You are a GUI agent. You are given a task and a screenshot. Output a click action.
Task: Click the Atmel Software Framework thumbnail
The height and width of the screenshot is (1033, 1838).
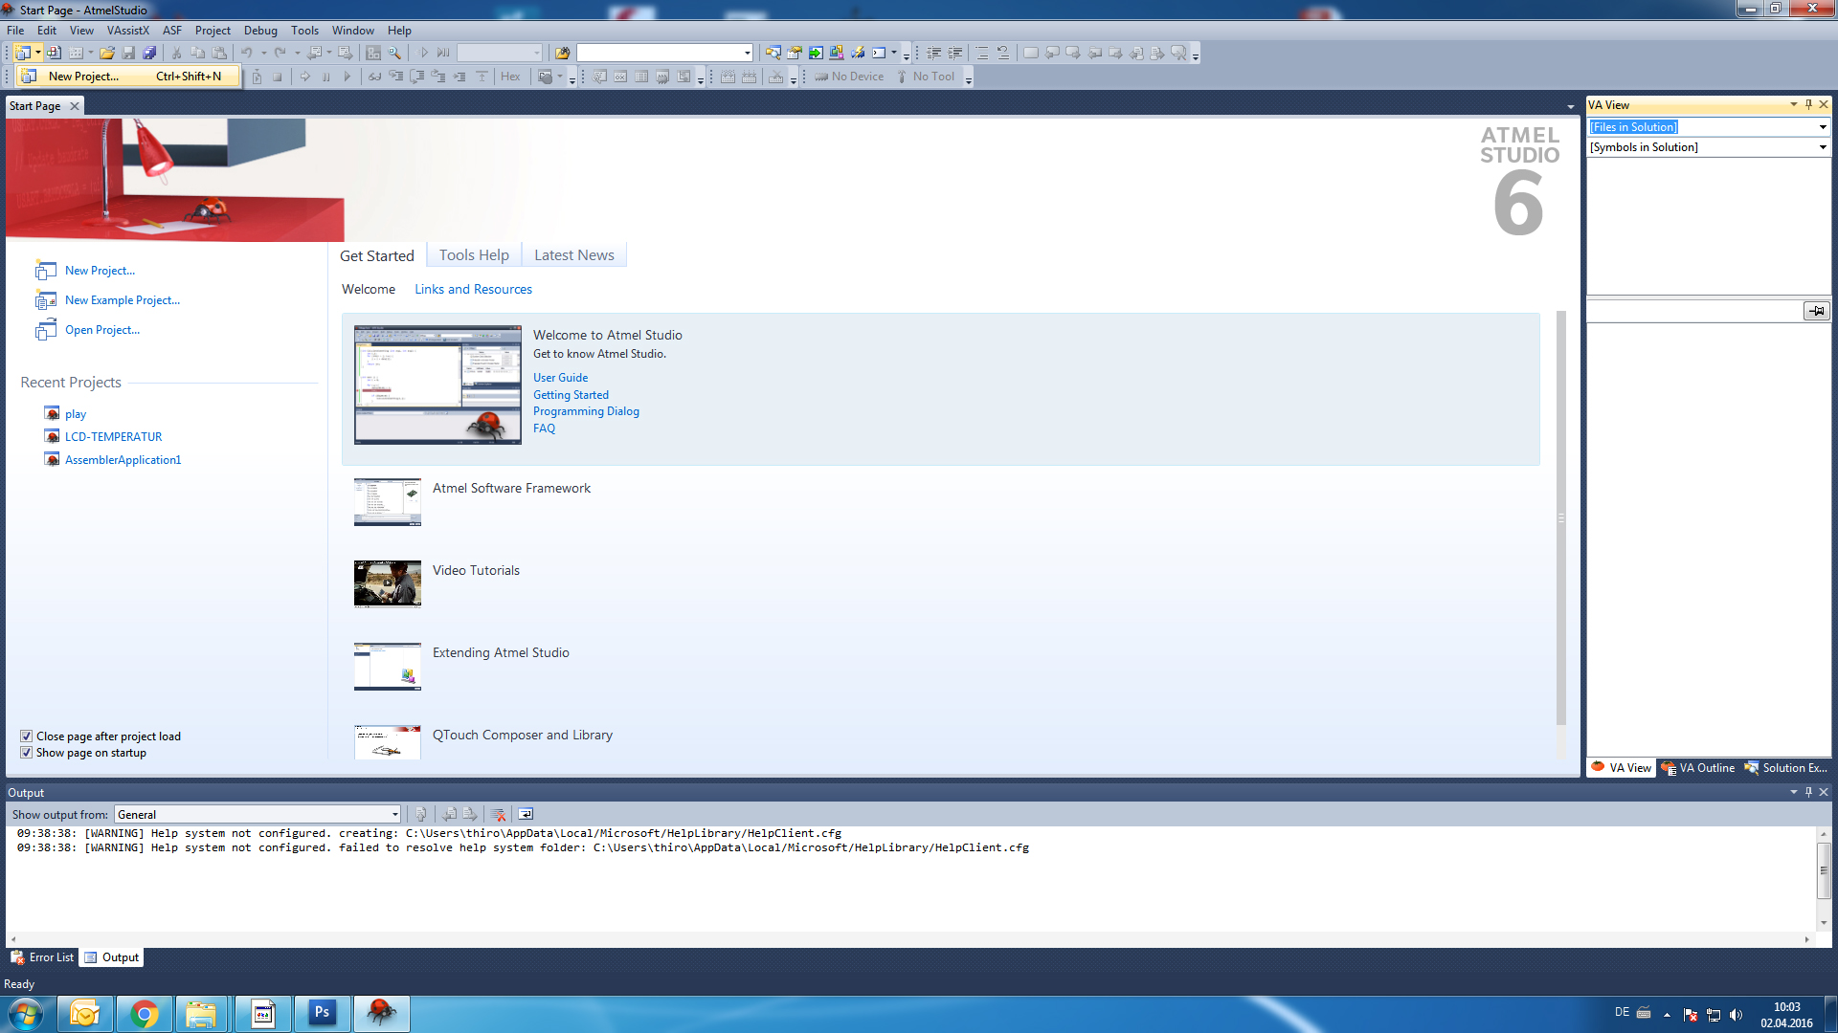[x=387, y=501]
